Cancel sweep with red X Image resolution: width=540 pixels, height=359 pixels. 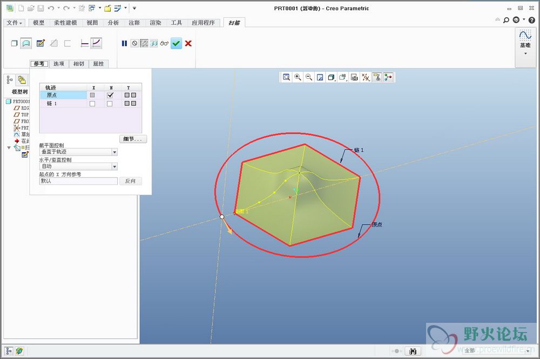[188, 43]
